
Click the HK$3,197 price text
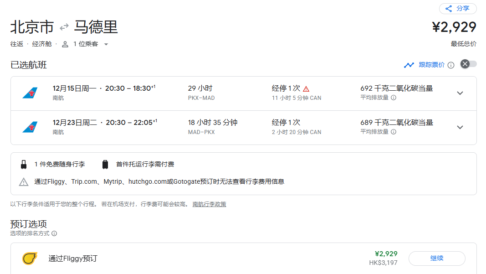coord(383,263)
